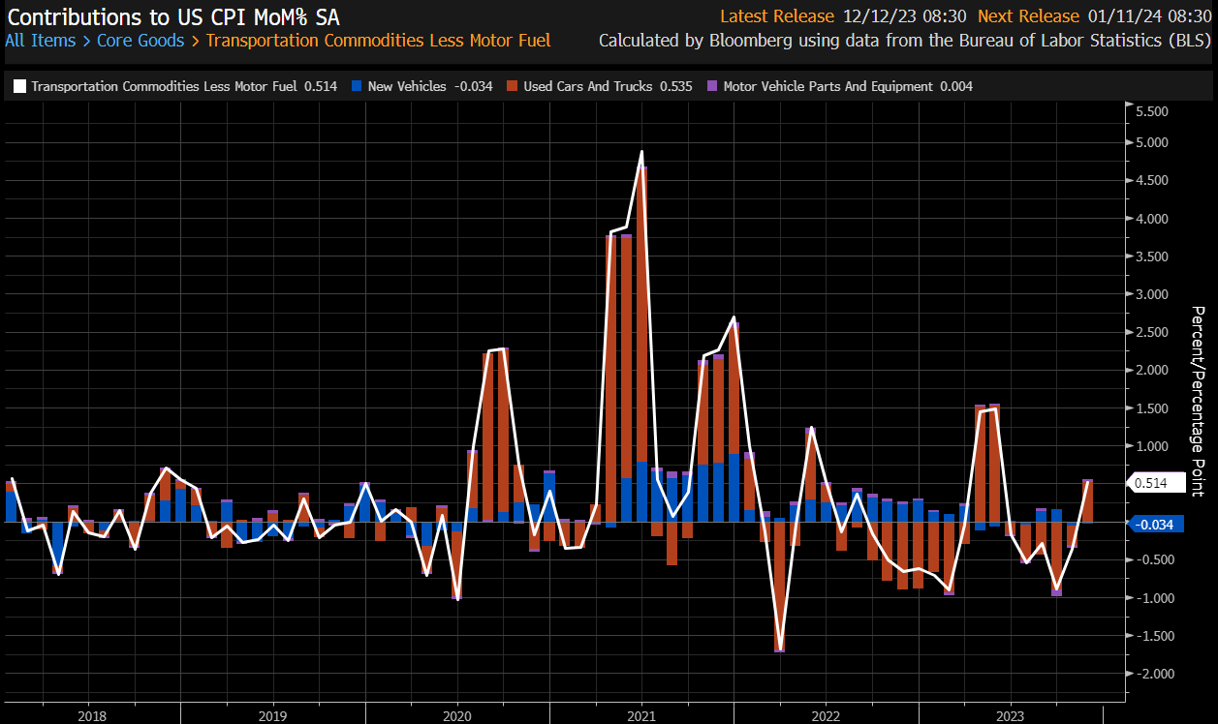Select the white 0.514 value tag

tap(1148, 483)
